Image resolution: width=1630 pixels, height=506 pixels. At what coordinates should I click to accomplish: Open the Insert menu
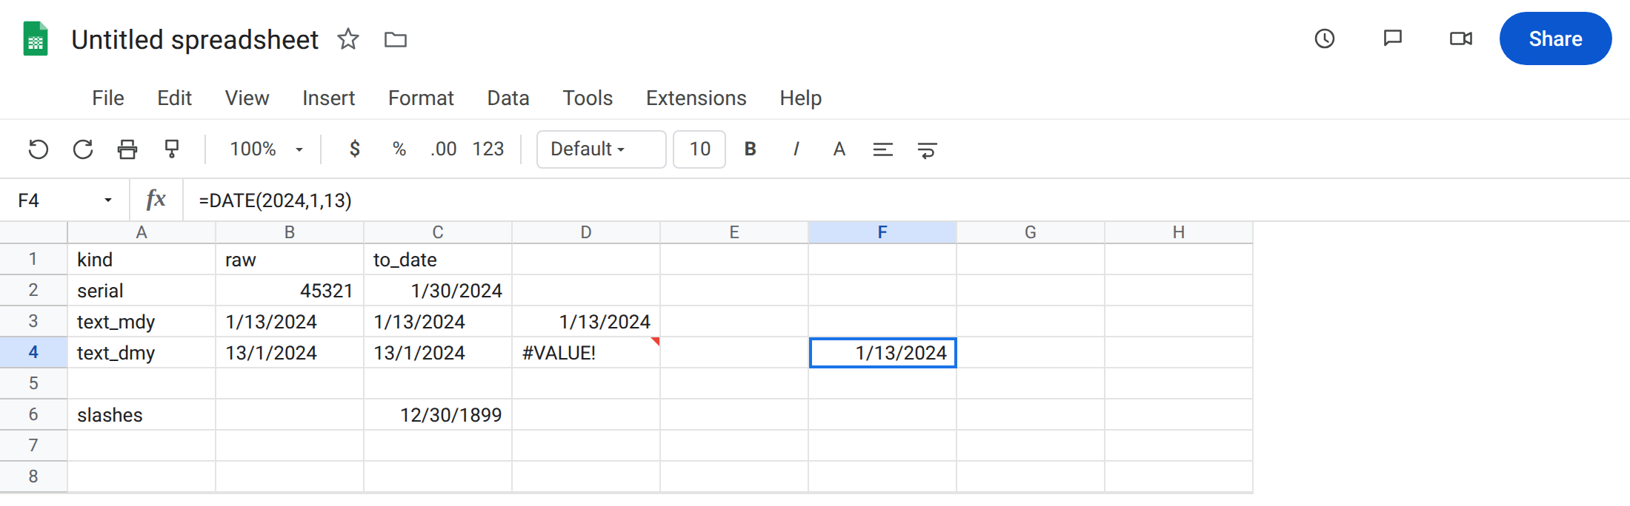[329, 98]
